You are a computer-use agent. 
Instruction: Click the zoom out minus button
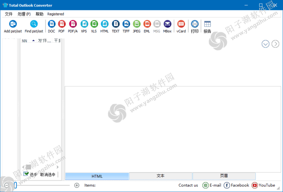7,185
